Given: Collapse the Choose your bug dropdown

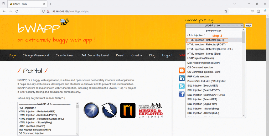Looking at the screenshot, I should click(214, 25).
